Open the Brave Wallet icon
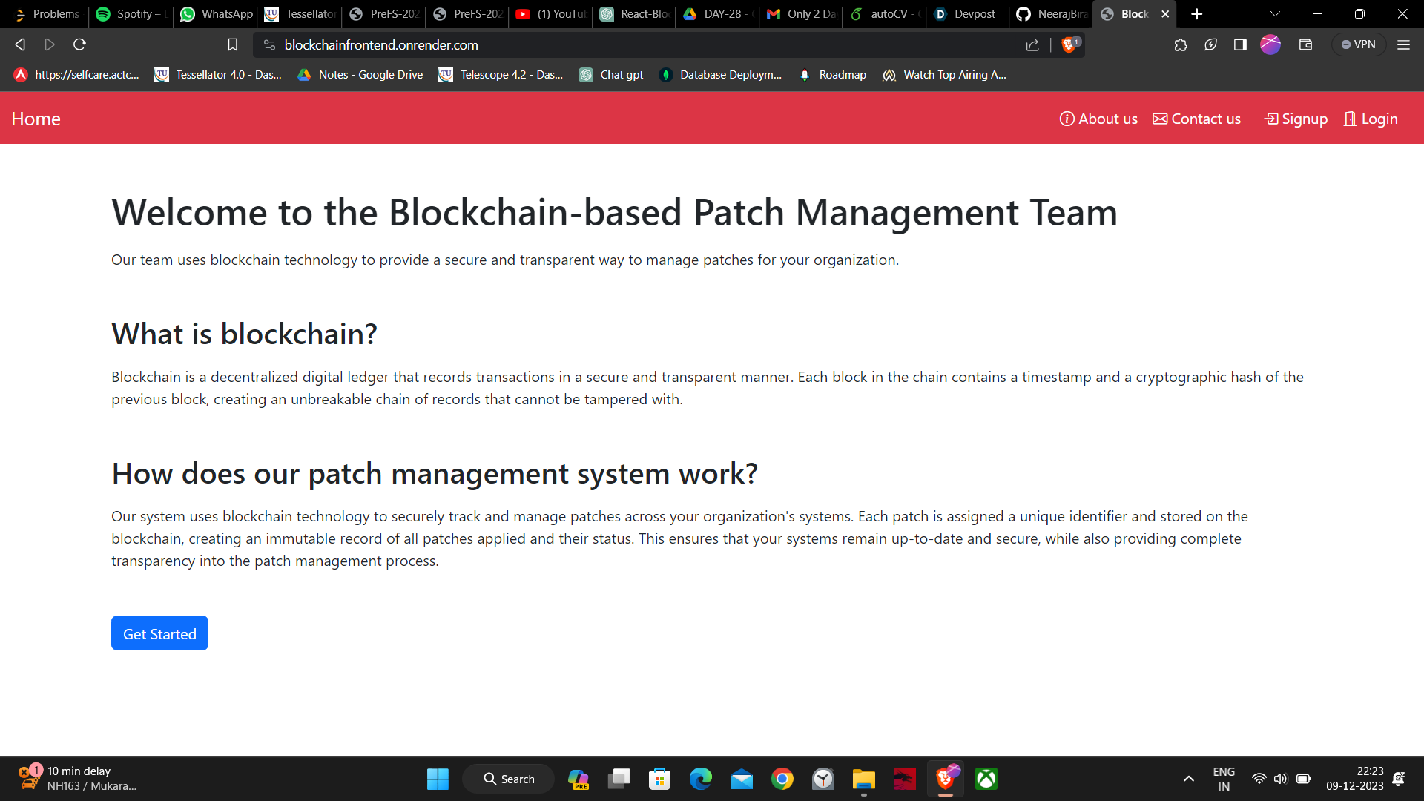Image resolution: width=1424 pixels, height=801 pixels. pyautogui.click(x=1305, y=45)
